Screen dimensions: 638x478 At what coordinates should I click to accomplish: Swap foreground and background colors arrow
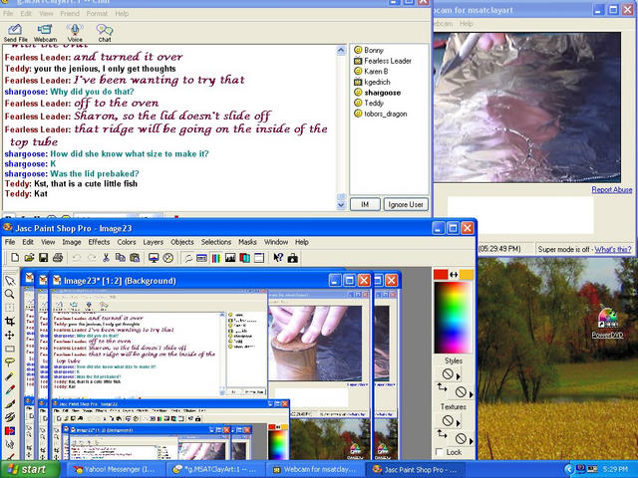pyautogui.click(x=454, y=275)
